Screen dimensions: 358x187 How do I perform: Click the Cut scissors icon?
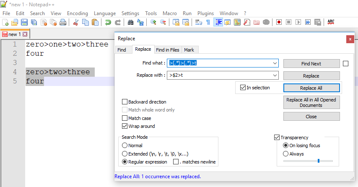pyautogui.click(x=76, y=22)
